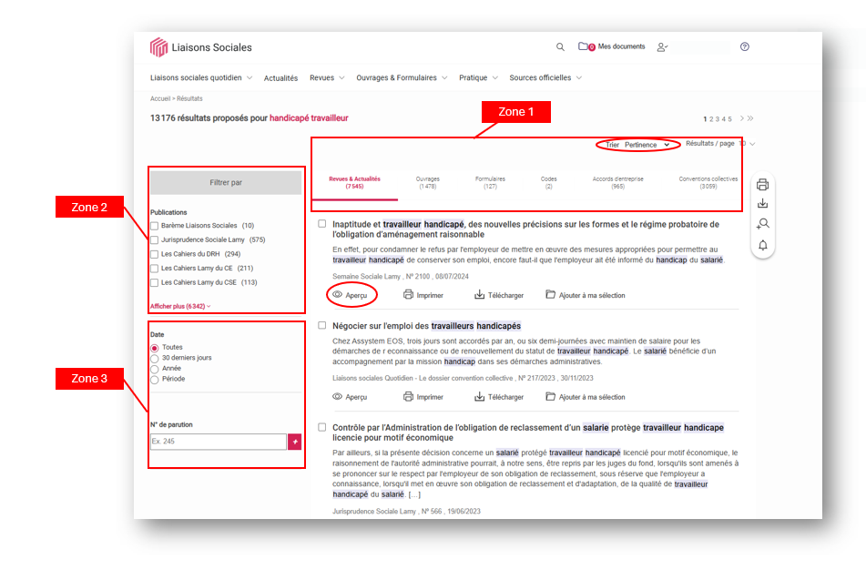The width and height of the screenshot is (866, 570).
Task: Open Mes documents folder icon
Action: (586, 46)
